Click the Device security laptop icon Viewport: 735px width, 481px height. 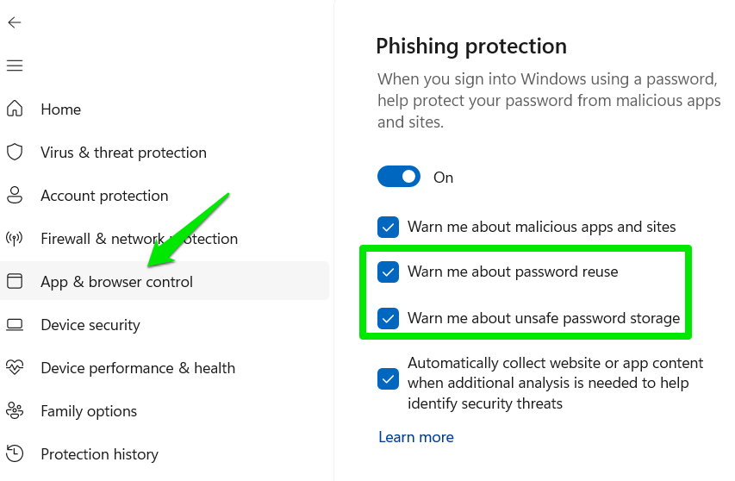tap(15, 325)
